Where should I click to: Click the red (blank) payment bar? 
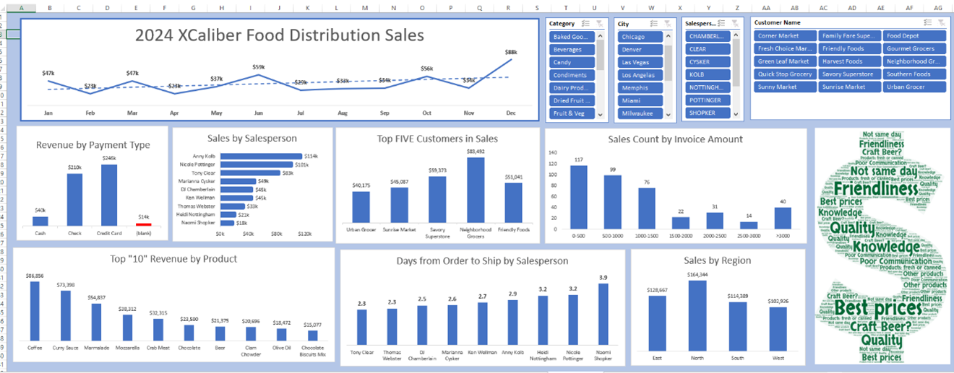[144, 224]
